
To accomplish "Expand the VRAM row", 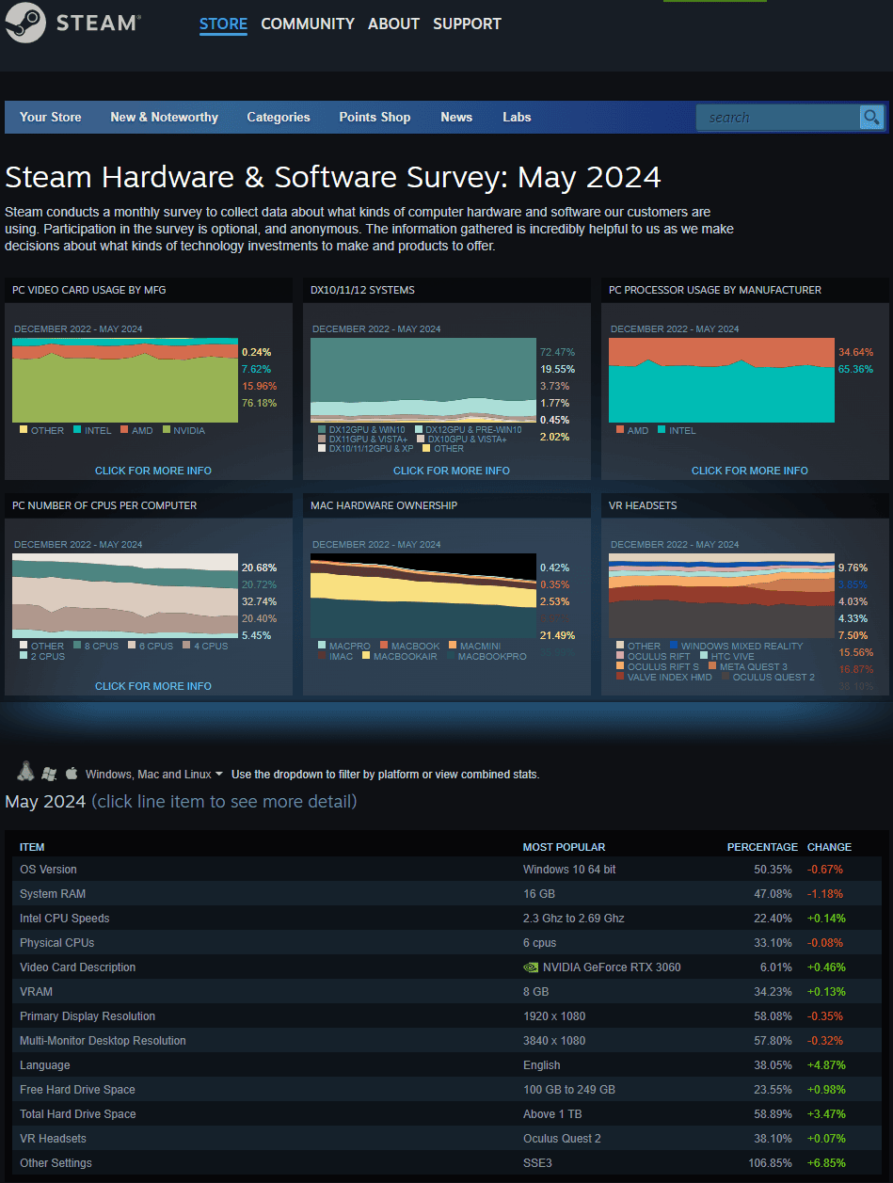I will point(447,992).
